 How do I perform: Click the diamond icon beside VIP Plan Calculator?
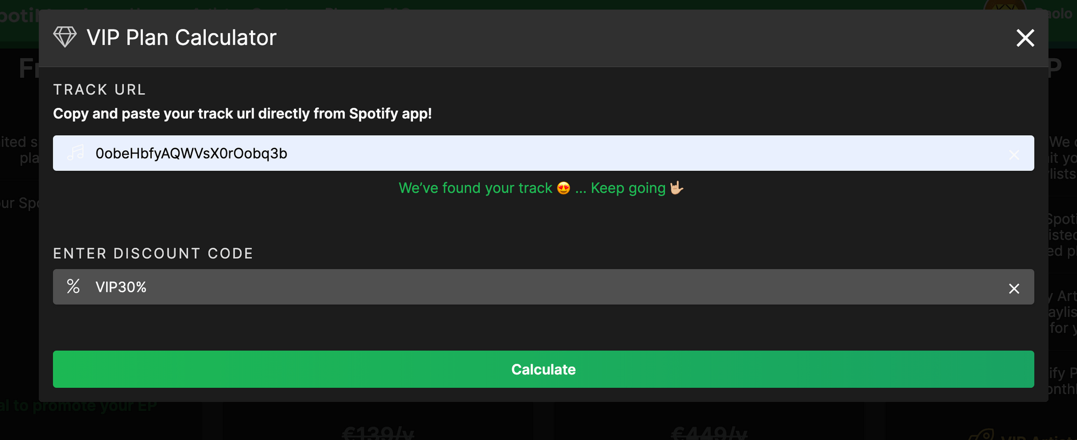65,37
